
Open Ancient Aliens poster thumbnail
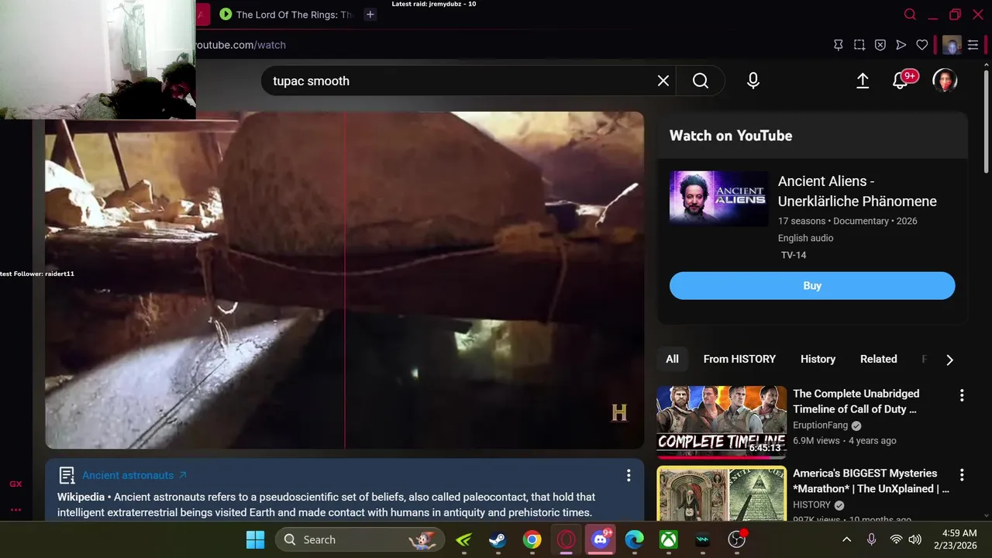718,198
